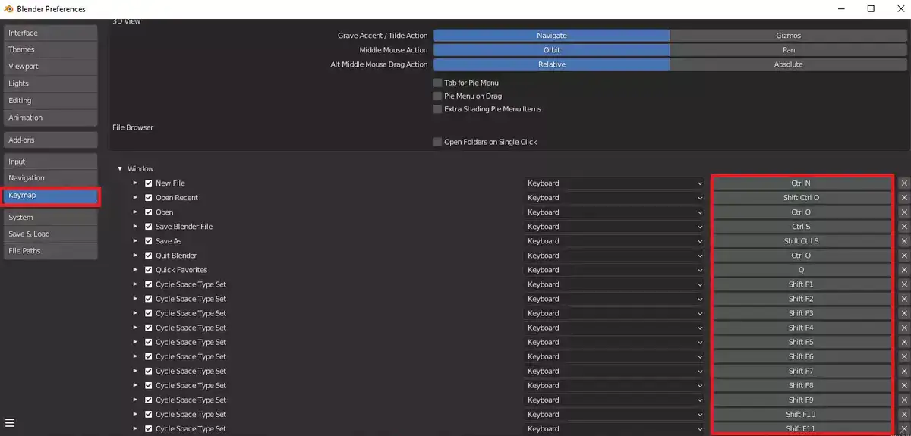This screenshot has height=436, width=911.
Task: Open Keyboard dropdown for Open Recent
Action: [x=615, y=198]
